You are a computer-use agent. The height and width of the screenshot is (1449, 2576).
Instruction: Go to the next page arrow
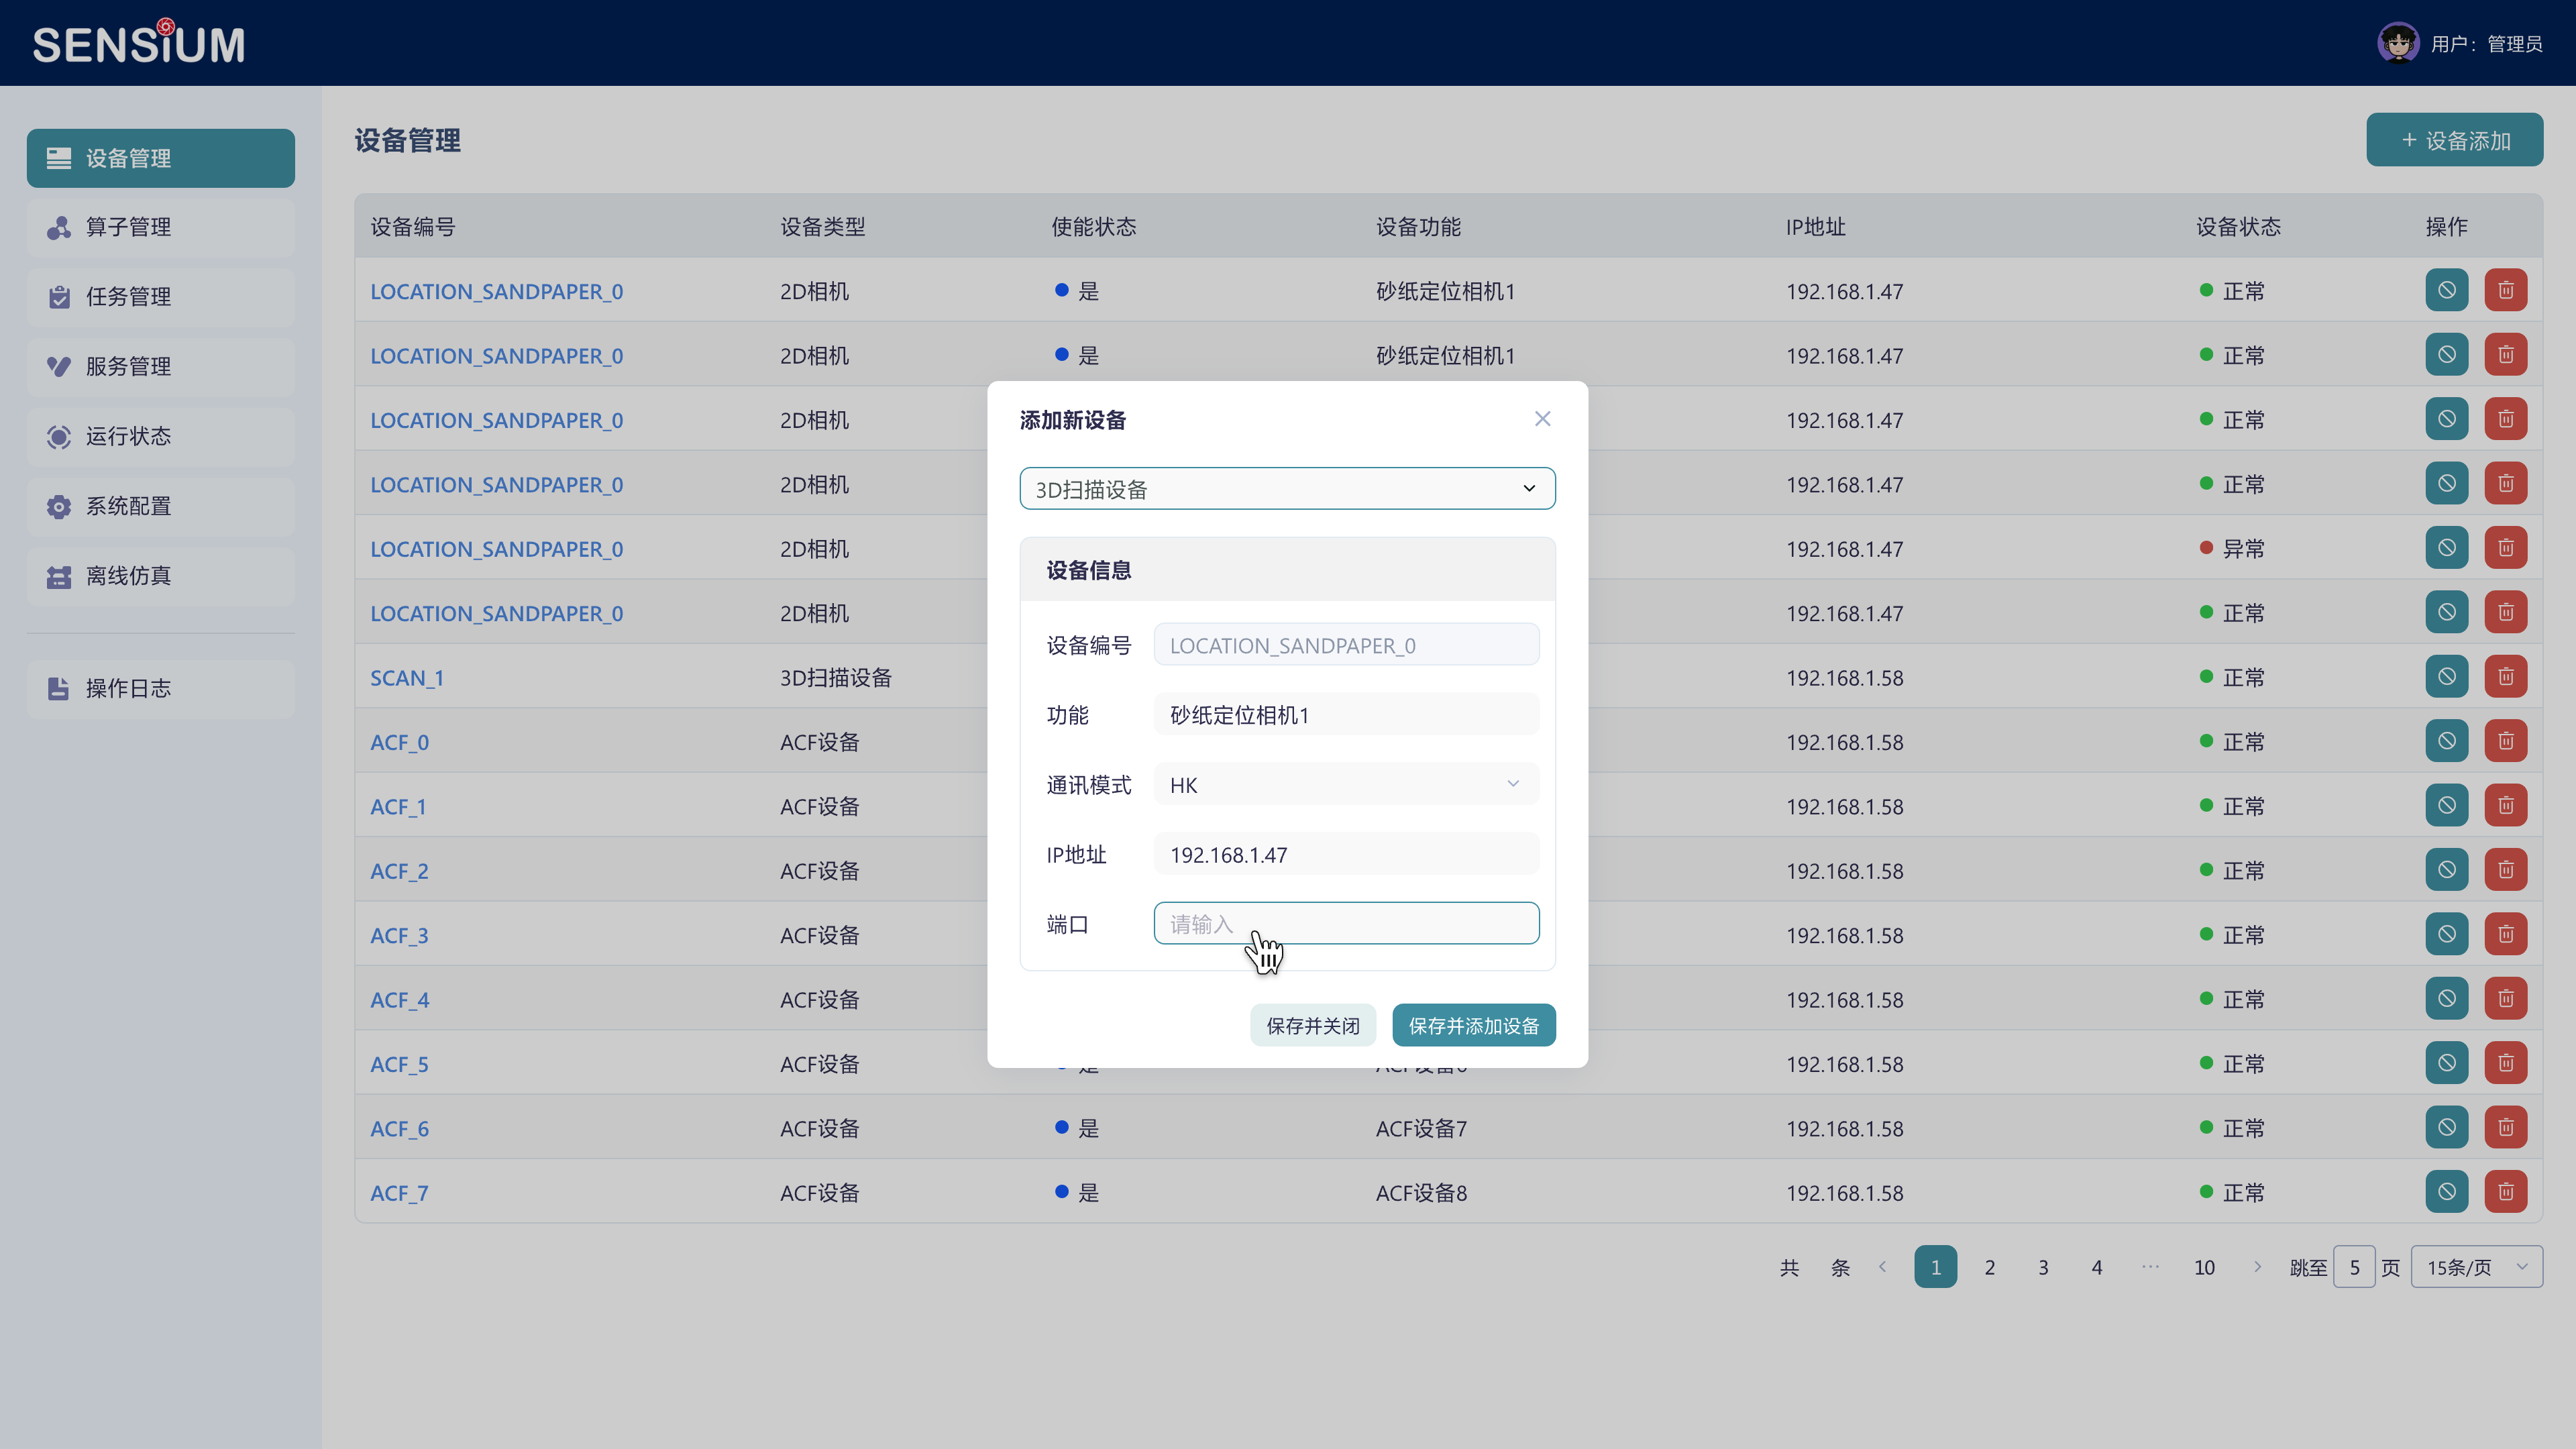tap(2257, 1267)
